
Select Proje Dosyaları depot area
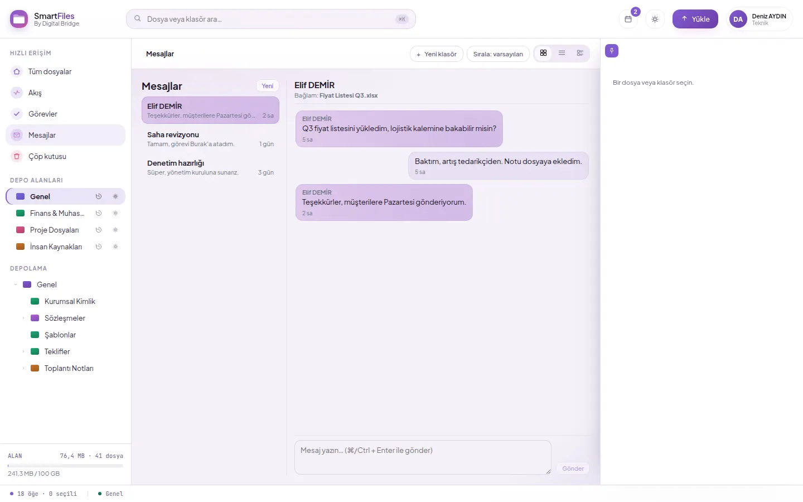(65, 230)
